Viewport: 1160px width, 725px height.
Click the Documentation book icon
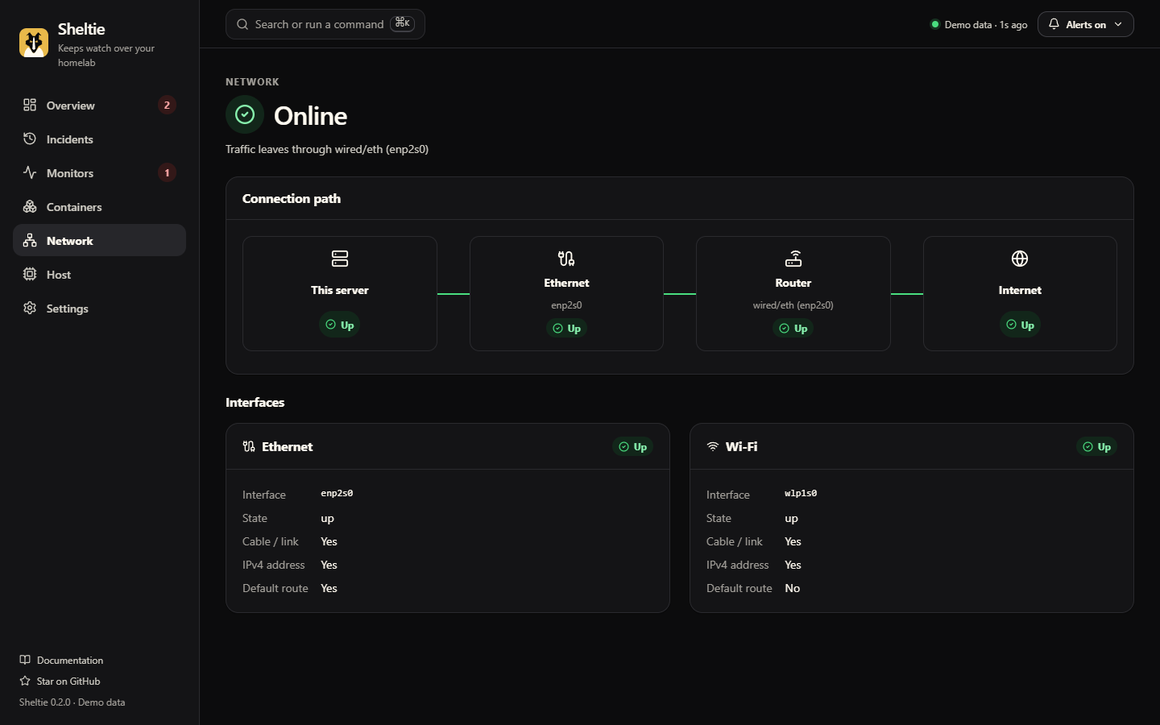click(x=25, y=660)
